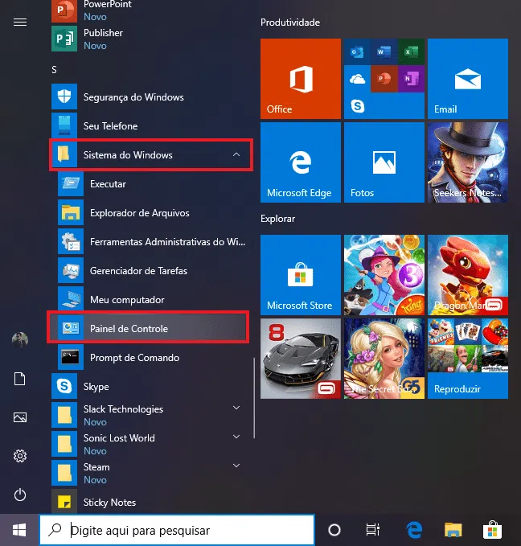The width and height of the screenshot is (521, 546).
Task: Click Outlook icon in Office apps tile
Action: pos(357,52)
